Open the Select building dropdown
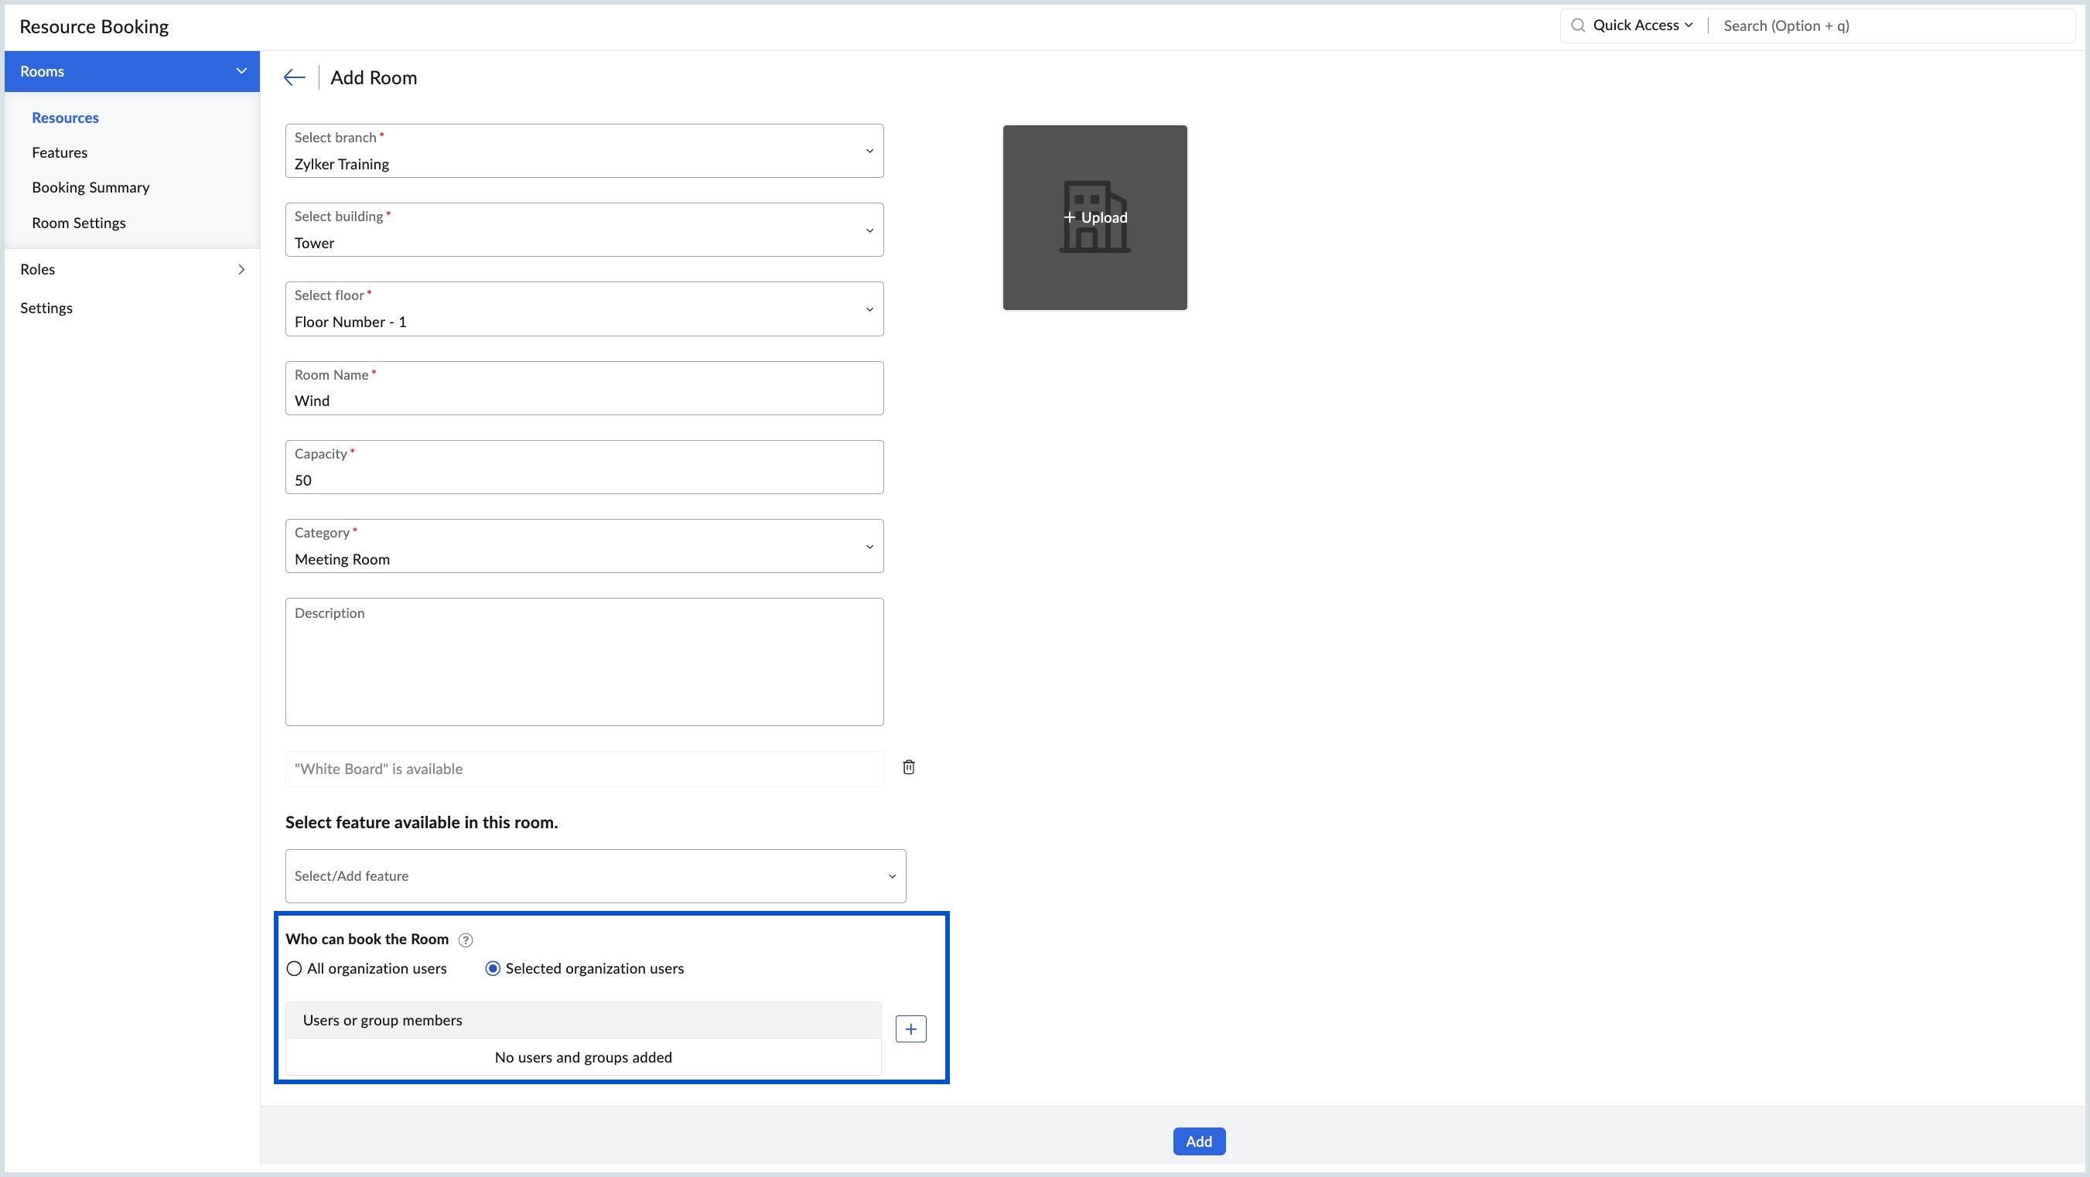Viewport: 2090px width, 1177px height. pos(584,230)
